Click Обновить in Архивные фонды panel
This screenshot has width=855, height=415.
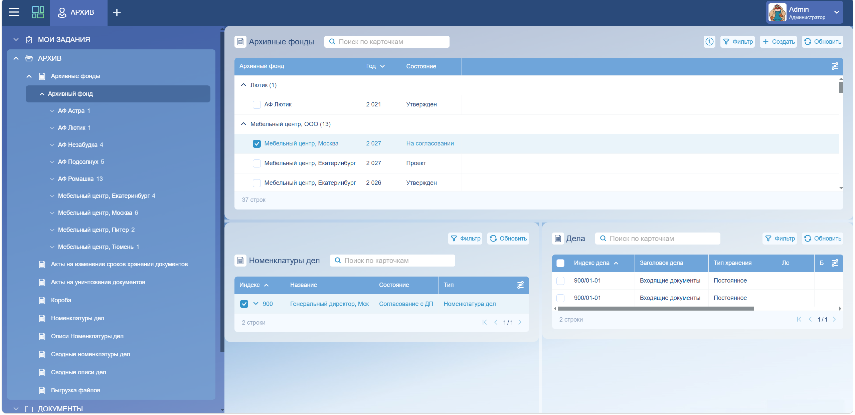click(x=822, y=42)
